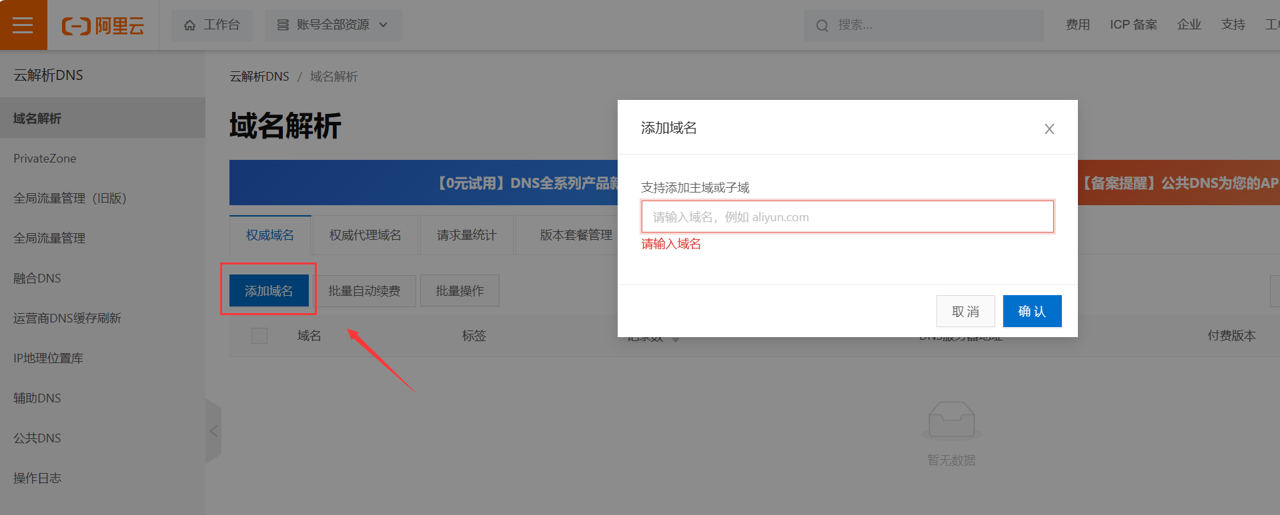Switch to the 权威代理域名 tab

click(365, 235)
